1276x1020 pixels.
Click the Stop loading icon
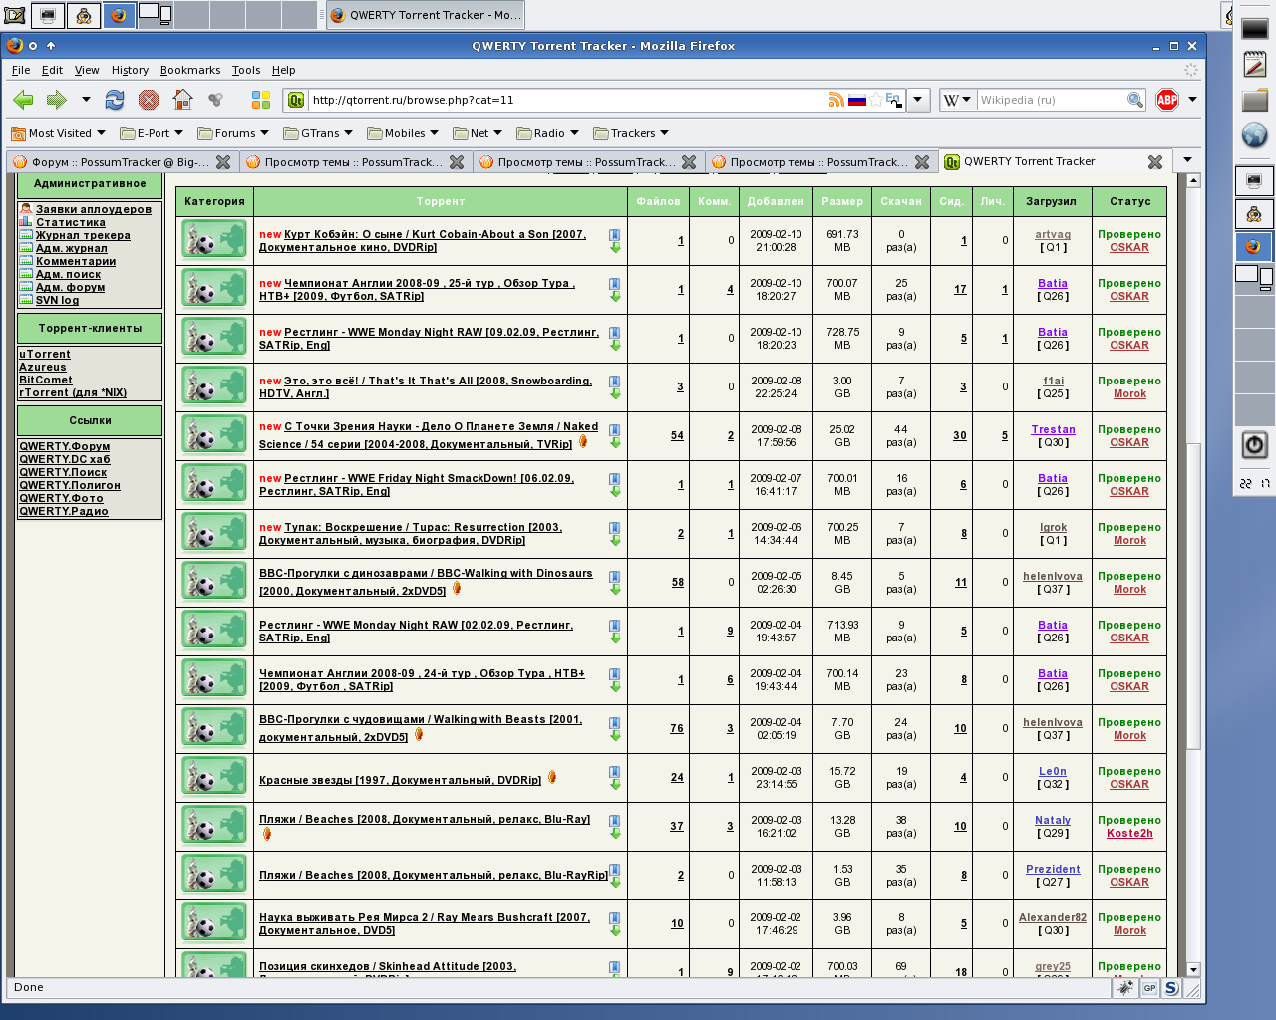pyautogui.click(x=149, y=100)
